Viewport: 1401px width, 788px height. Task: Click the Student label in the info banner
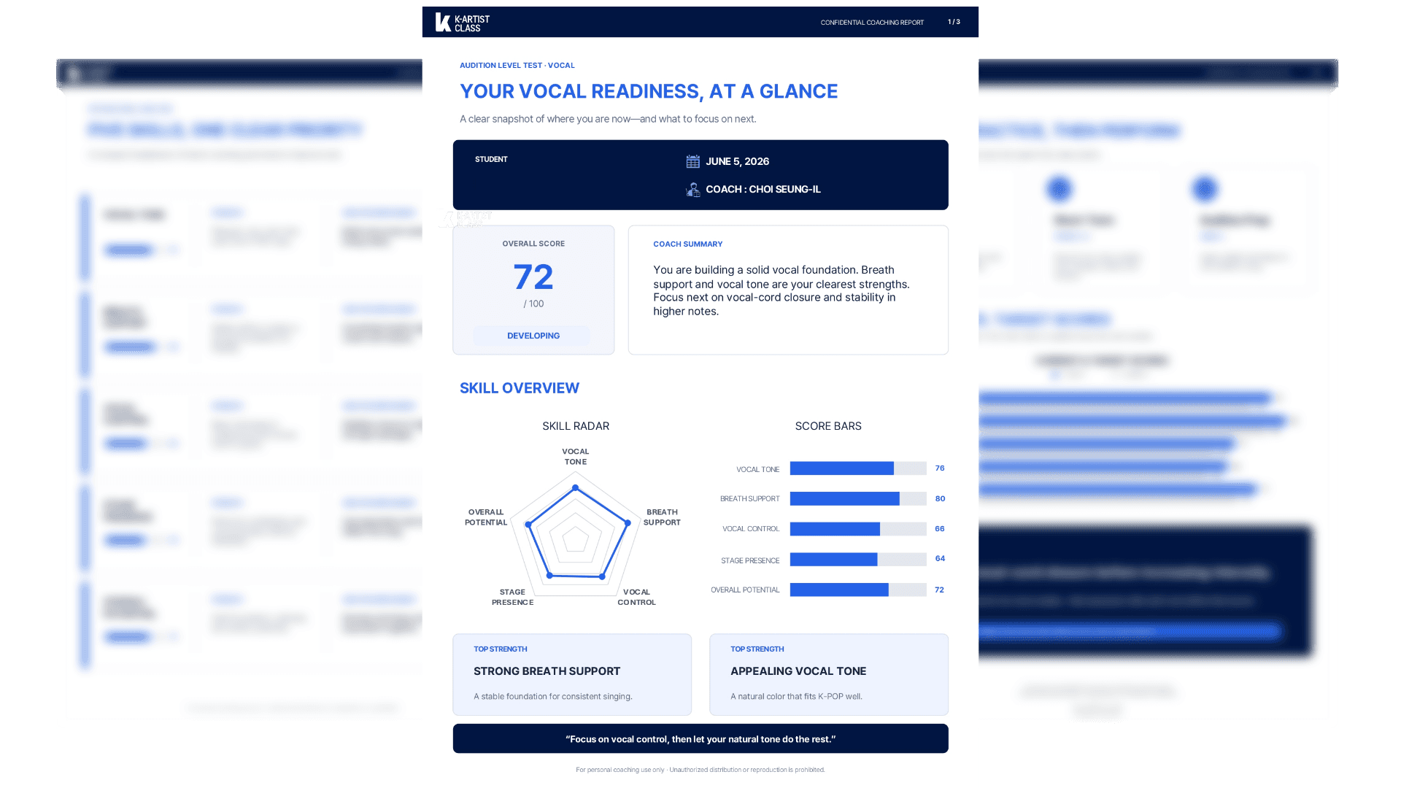pyautogui.click(x=491, y=159)
